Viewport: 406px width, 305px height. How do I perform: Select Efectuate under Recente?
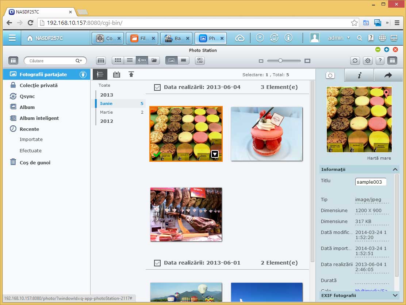click(x=31, y=151)
